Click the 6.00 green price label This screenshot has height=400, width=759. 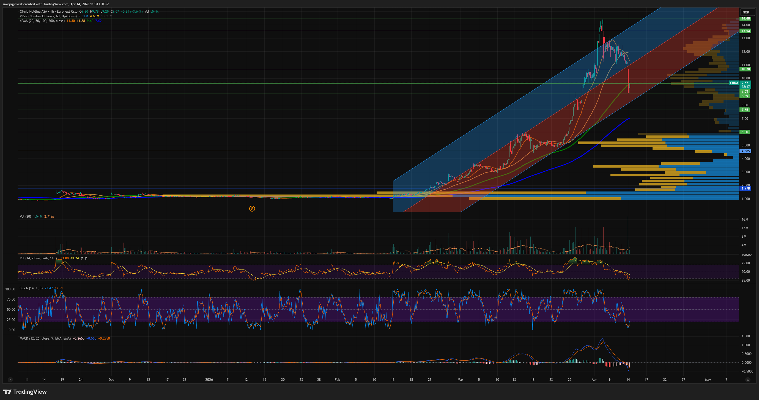point(745,132)
